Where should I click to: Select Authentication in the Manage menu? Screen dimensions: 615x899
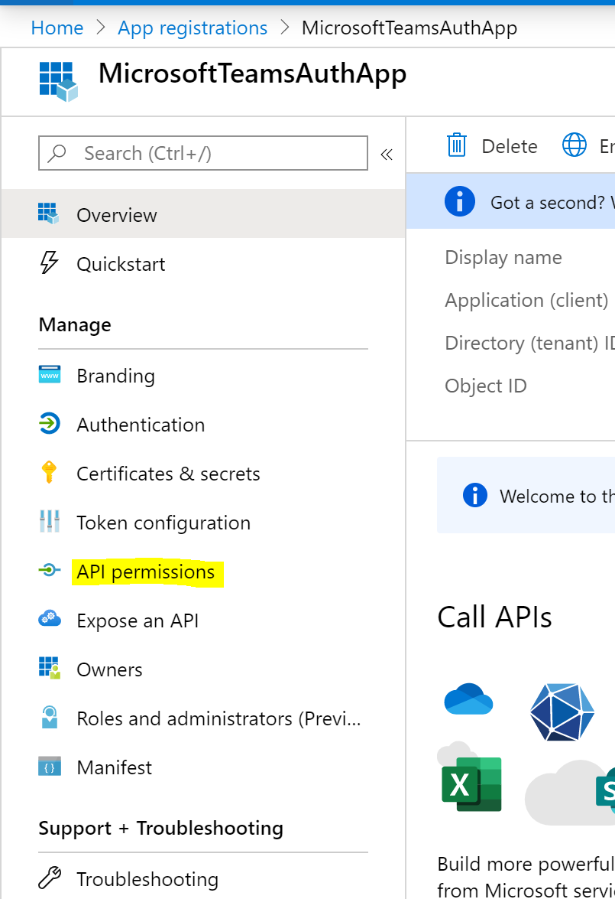pos(141,425)
